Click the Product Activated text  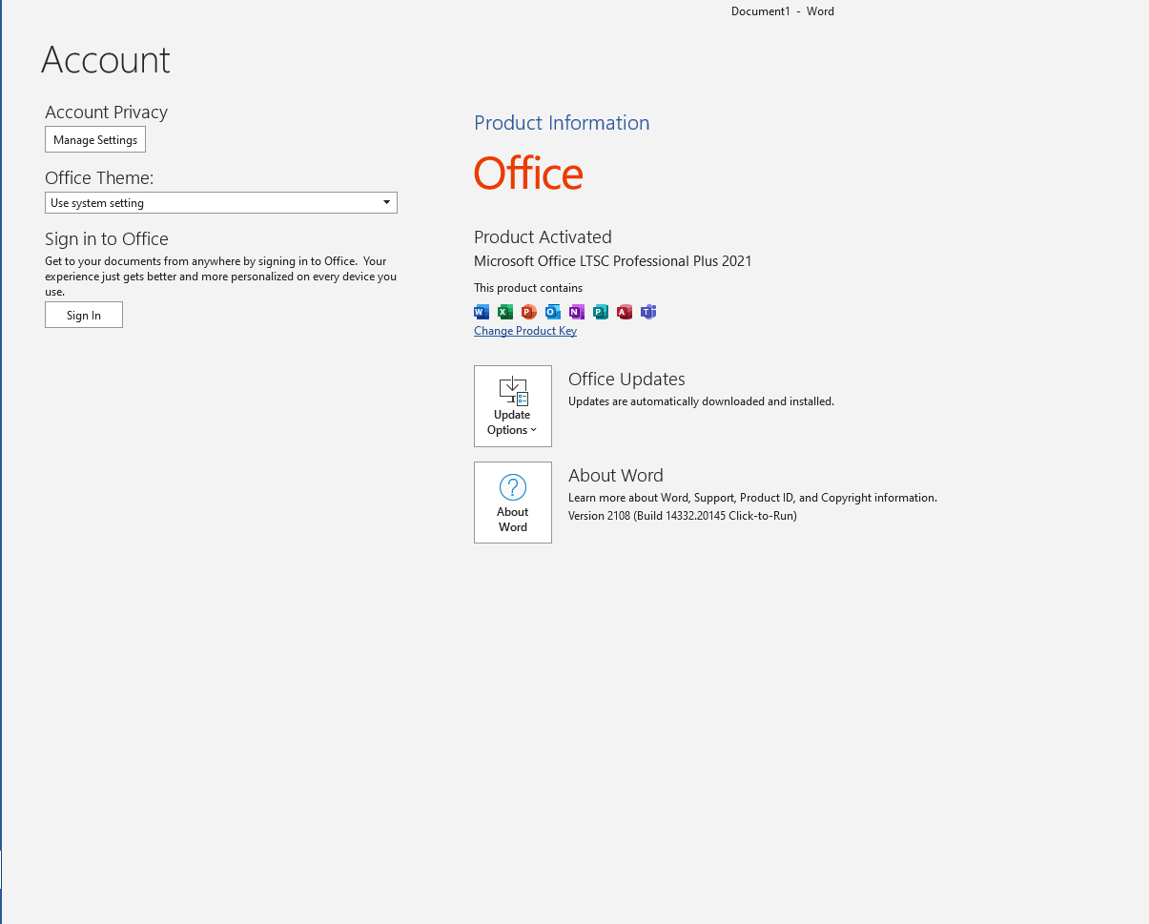(543, 237)
